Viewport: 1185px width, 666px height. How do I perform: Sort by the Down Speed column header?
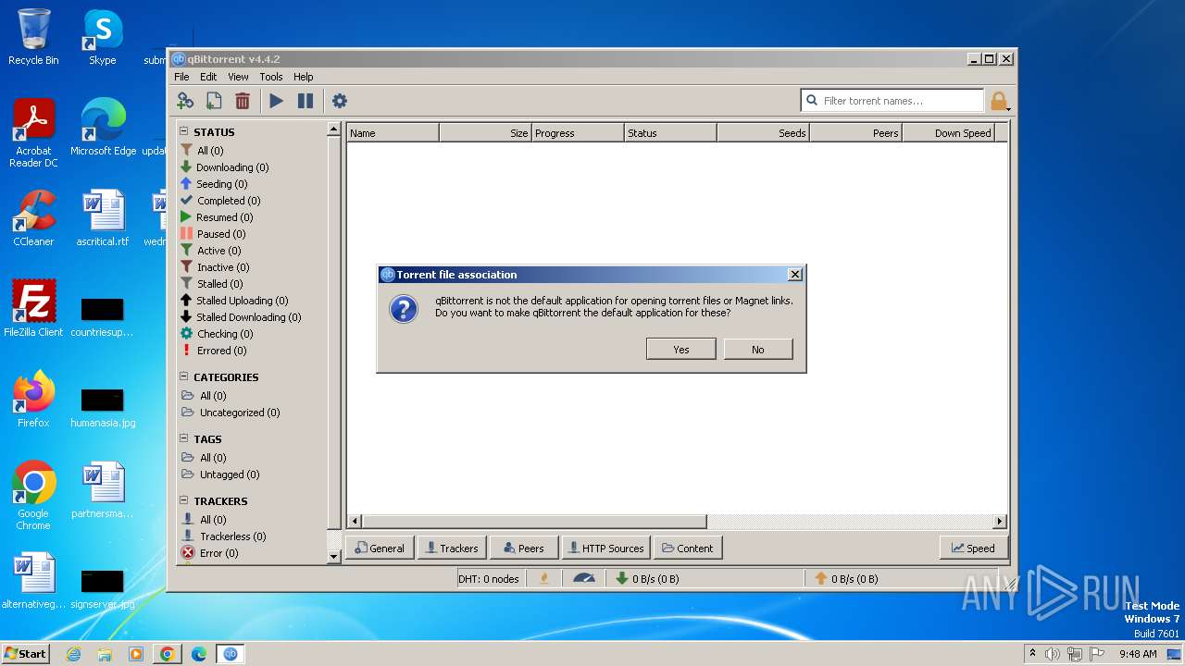948,133
